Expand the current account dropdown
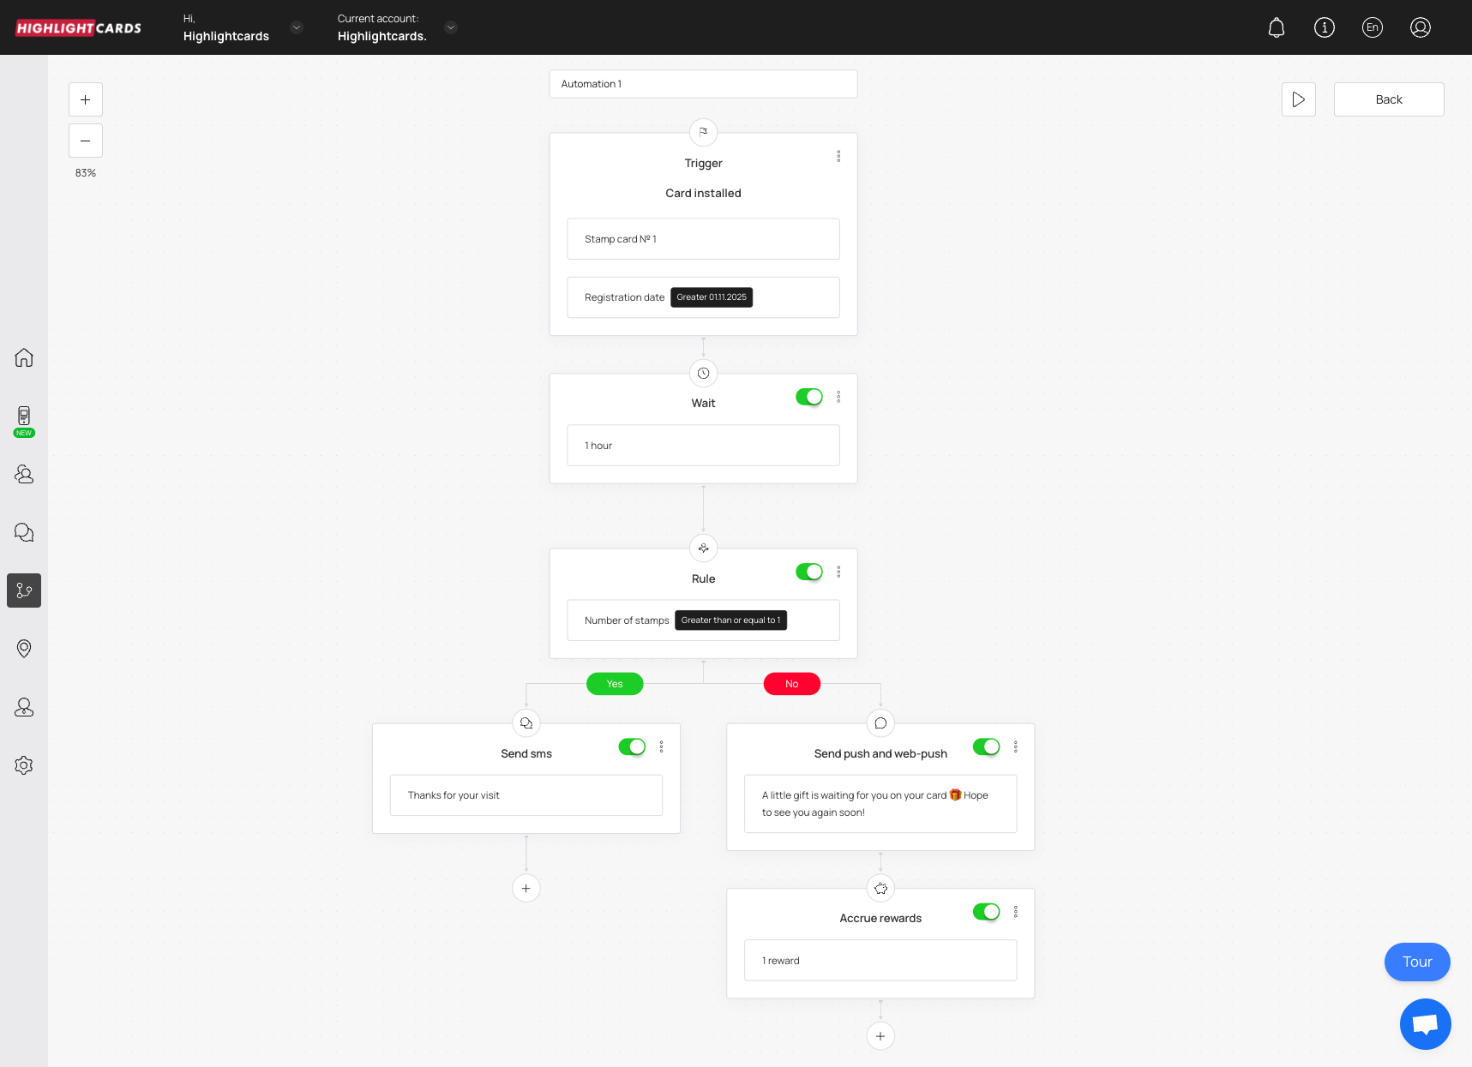 tap(451, 27)
